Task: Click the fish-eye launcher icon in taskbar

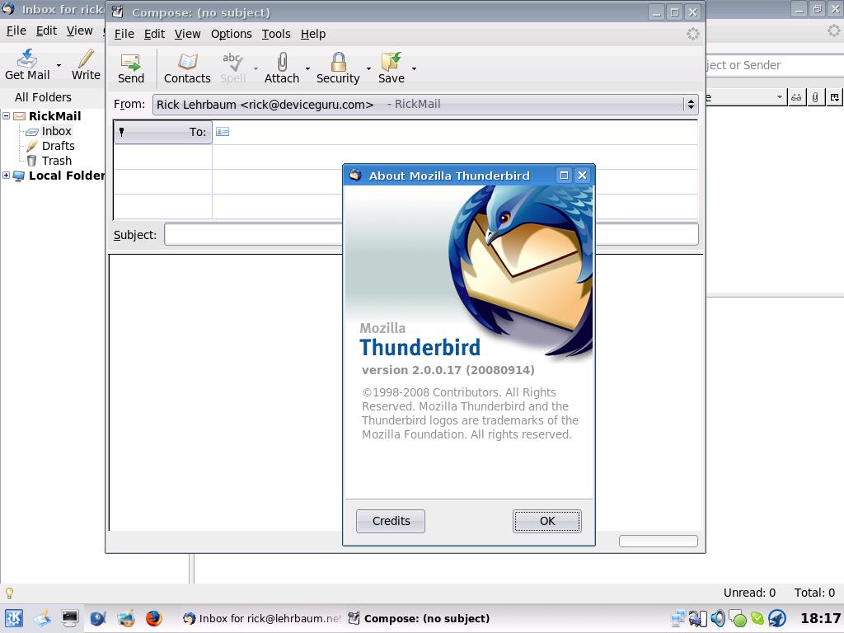Action: (97, 618)
